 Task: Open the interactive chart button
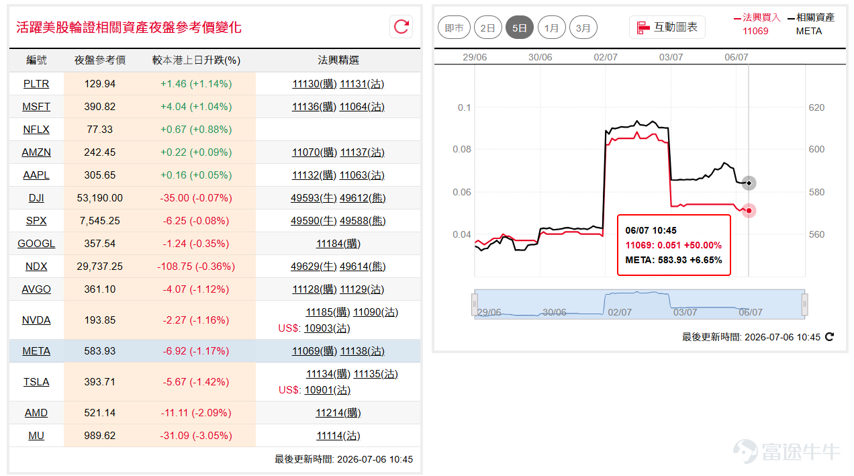coord(667,28)
